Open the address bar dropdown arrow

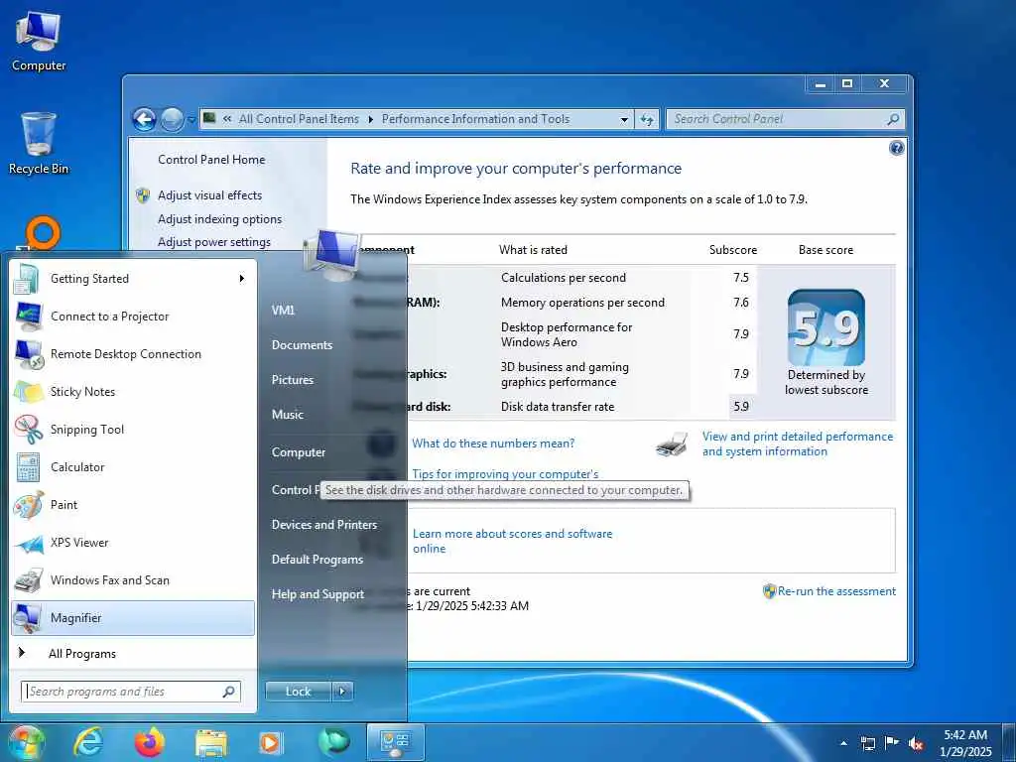[624, 119]
